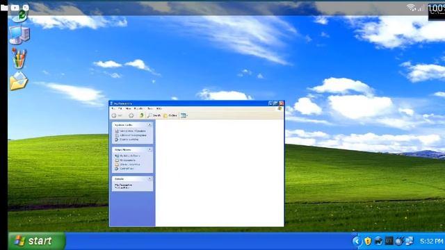Click the Windows flag logo in the window
Image resolution: width=445 pixels, height=250 pixels.
click(x=280, y=108)
